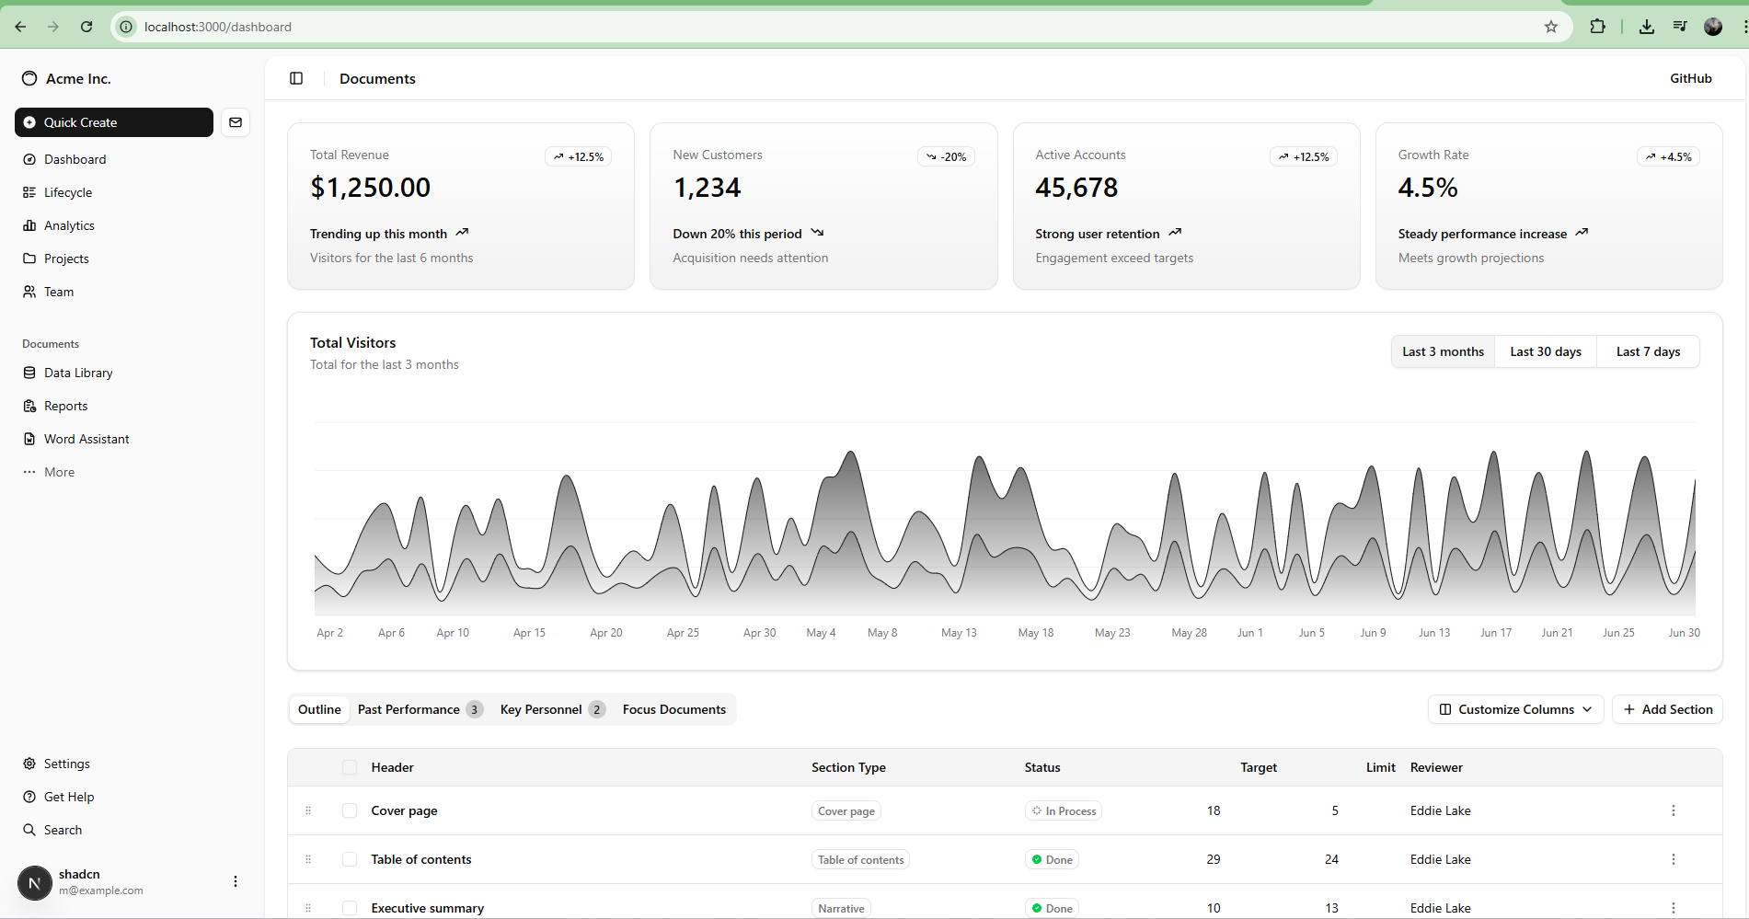Toggle the sidebar panel icon

296,78
